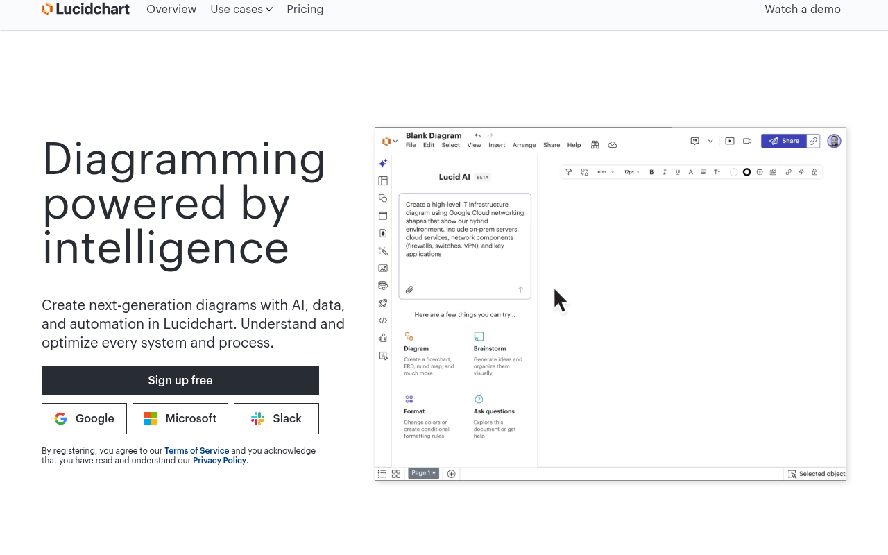Open the Page 1 dropdown
Viewport: 888px width, 555px height.
click(423, 473)
